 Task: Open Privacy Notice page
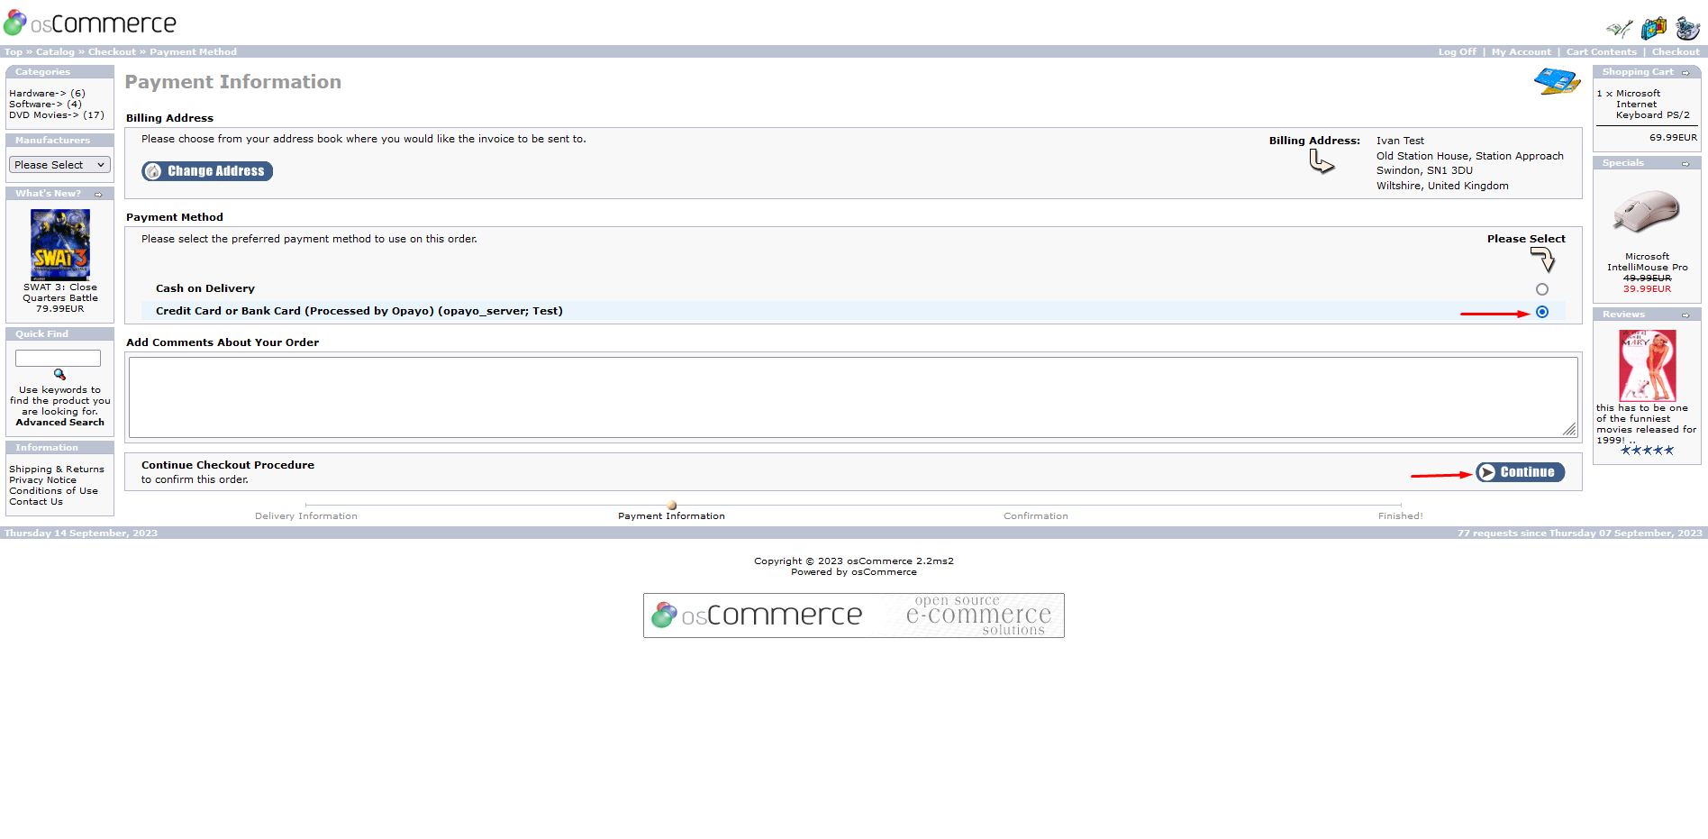43,480
